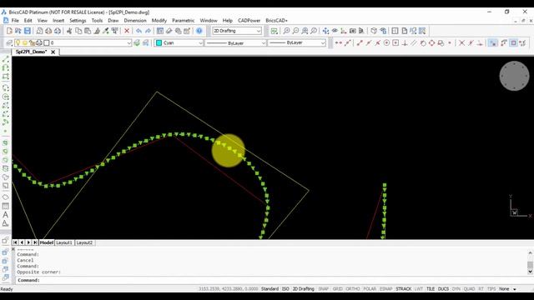Open the 2D Drafting workspace dropdown
Screen dimensions: 534x300
pyautogui.click(x=237, y=31)
